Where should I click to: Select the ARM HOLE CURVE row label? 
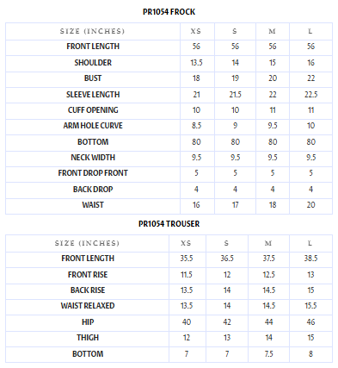pos(93,126)
